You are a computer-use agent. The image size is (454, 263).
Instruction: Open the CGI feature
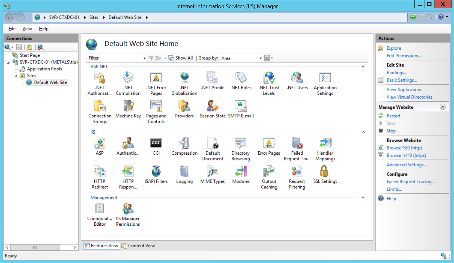156,146
